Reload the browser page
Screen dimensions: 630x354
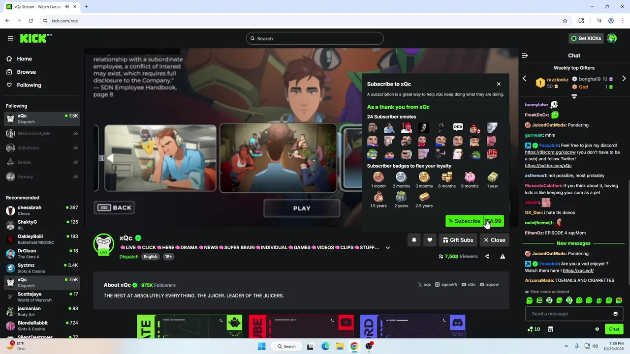[x=31, y=21]
